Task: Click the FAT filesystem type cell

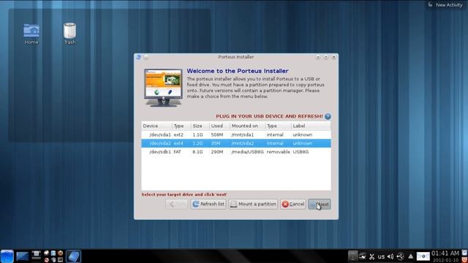Action: click(x=177, y=152)
